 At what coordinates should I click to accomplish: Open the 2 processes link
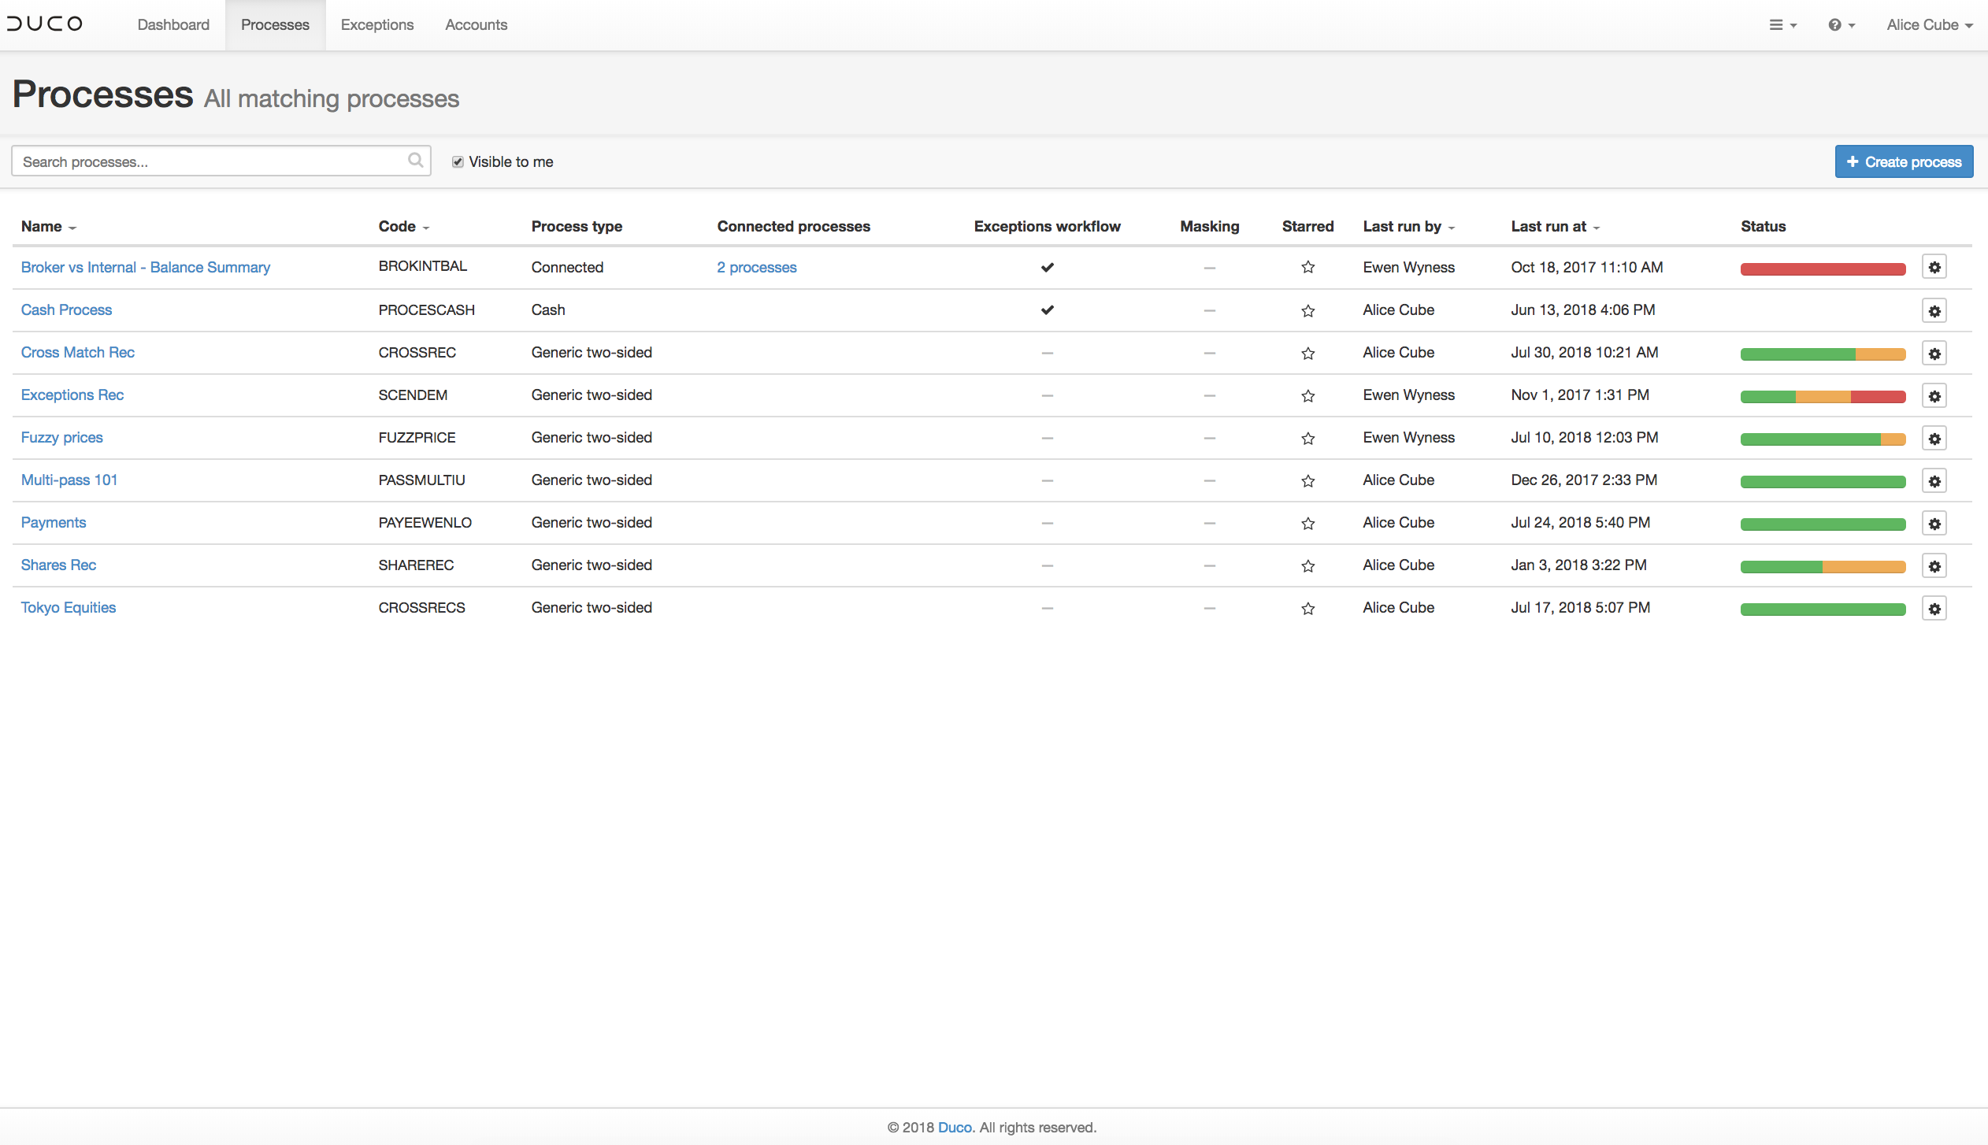[756, 267]
